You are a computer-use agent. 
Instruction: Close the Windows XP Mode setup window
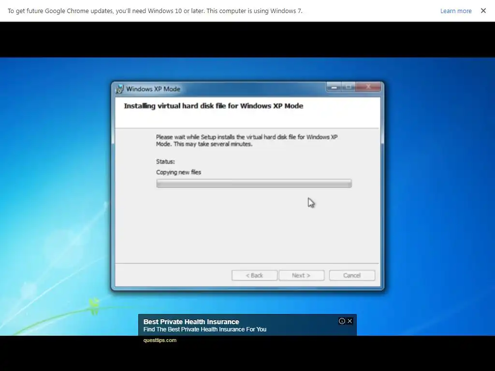(368, 87)
